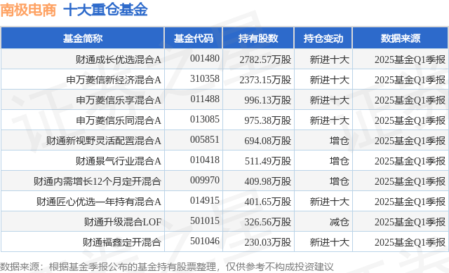Image resolution: width=449 pixels, height=273 pixels.
Task: Select the 持有股数 column header
Action: tap(258, 38)
